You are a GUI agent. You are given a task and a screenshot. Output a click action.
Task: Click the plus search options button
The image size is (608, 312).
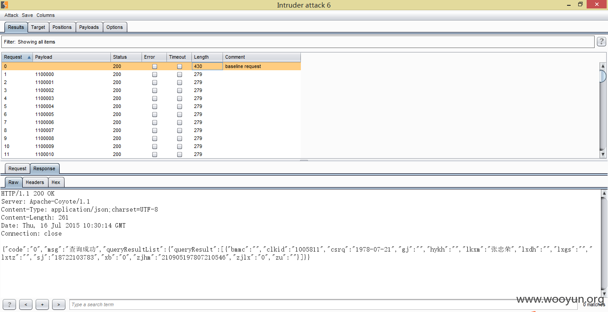pos(42,304)
